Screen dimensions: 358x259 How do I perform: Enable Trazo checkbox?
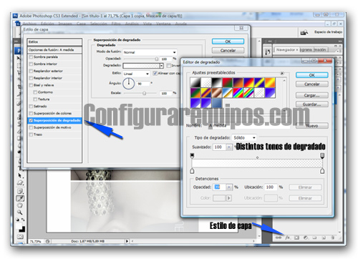(x=31, y=135)
